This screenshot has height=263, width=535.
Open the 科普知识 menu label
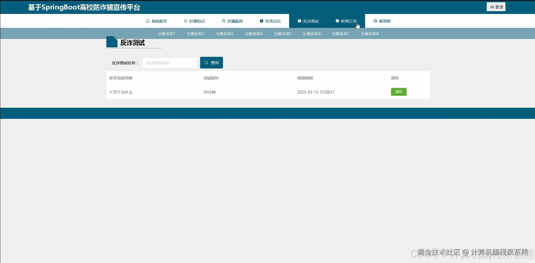coord(197,21)
